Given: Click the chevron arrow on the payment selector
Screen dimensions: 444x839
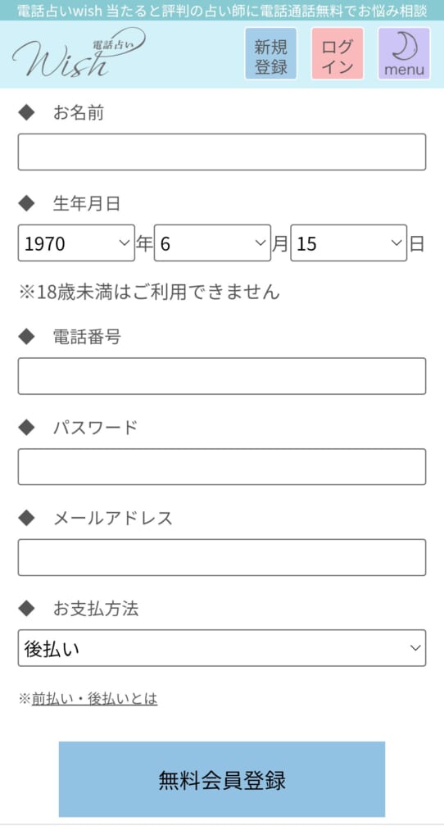Looking at the screenshot, I should point(415,648).
